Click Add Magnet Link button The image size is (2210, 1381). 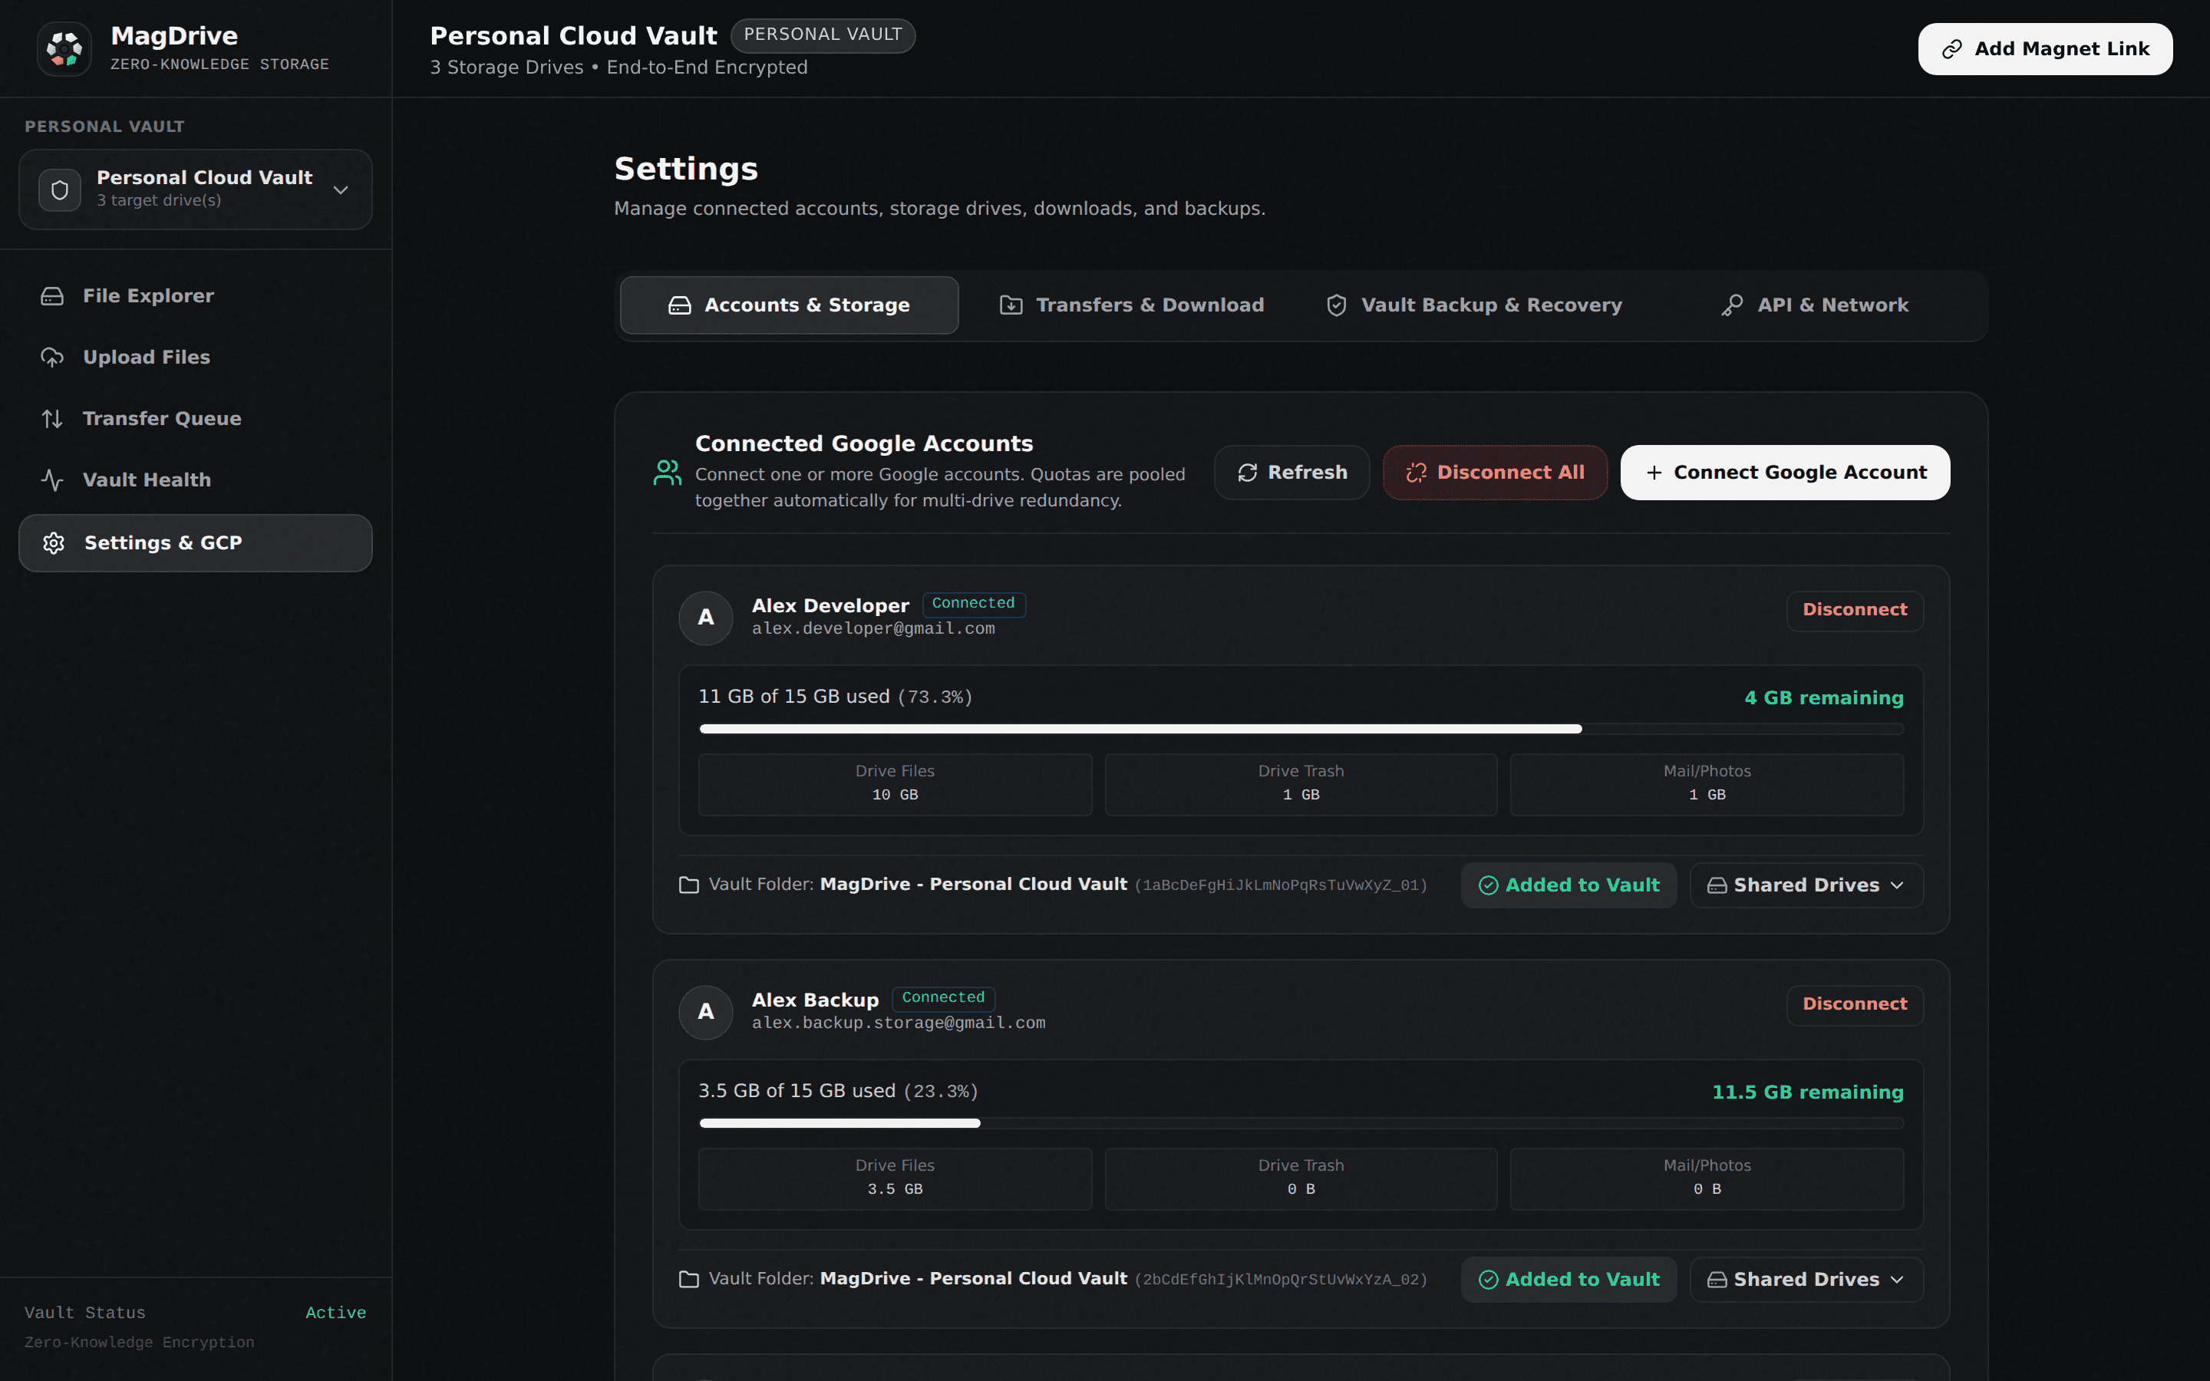[2045, 49]
